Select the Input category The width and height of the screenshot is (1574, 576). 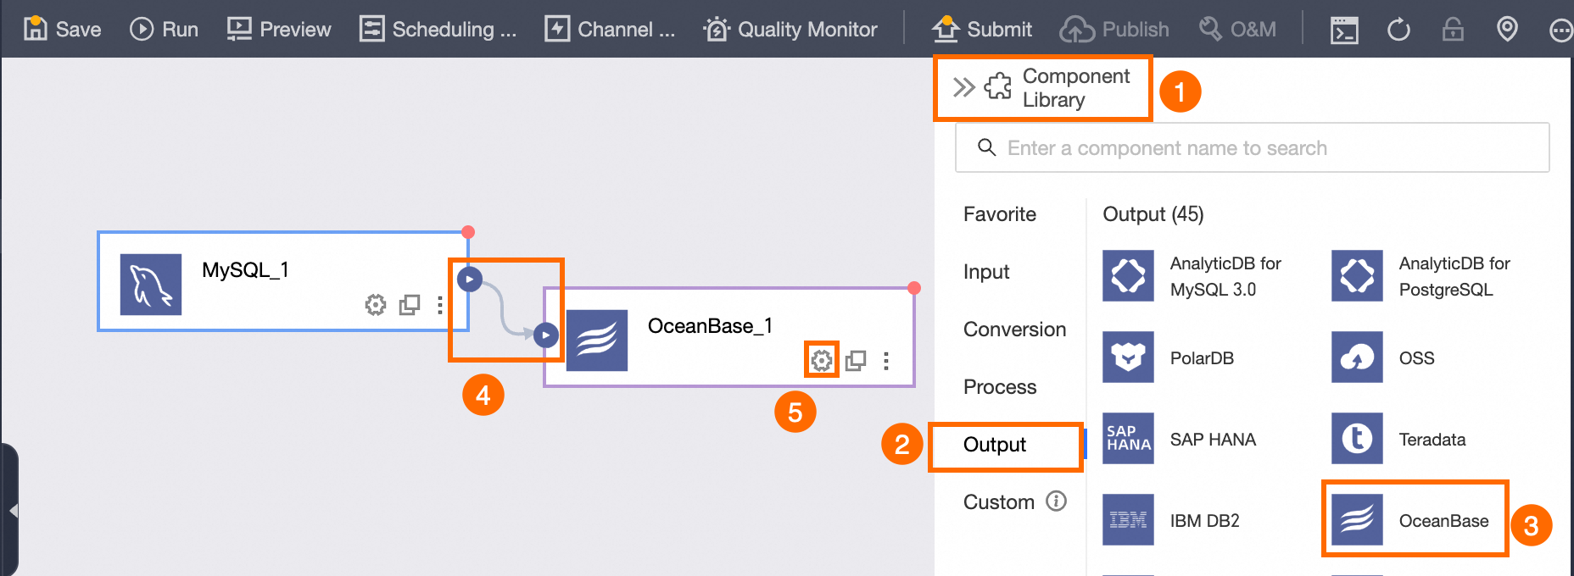point(986,272)
